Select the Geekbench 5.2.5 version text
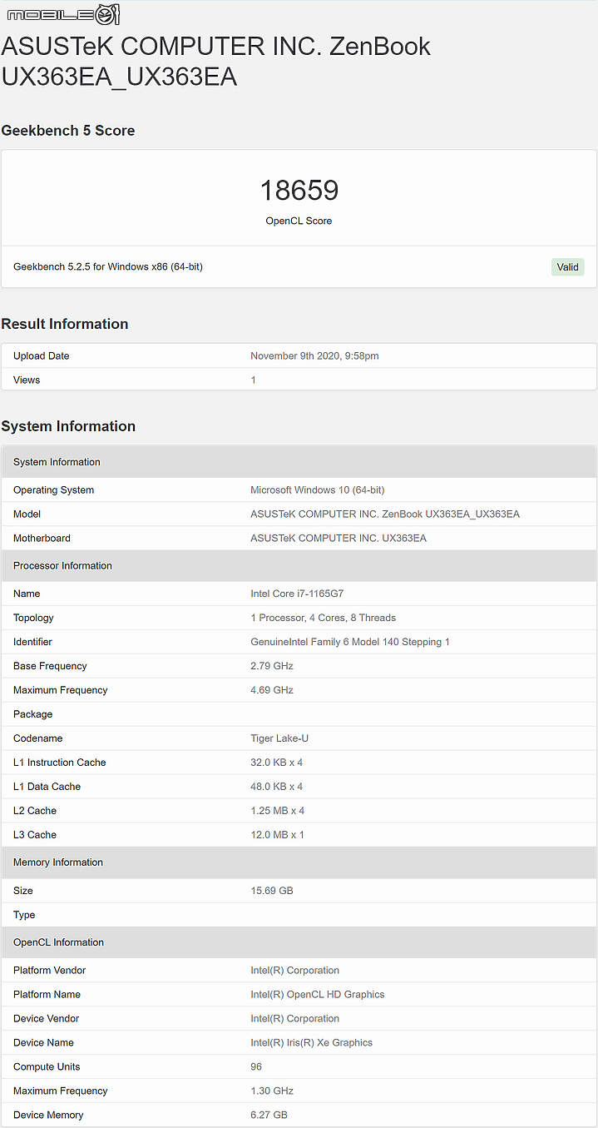 (x=108, y=267)
